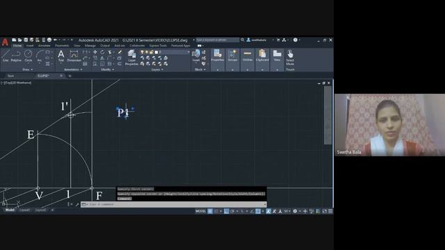Click the drawing area vertical scrollbar

pyautogui.click(x=327, y=115)
